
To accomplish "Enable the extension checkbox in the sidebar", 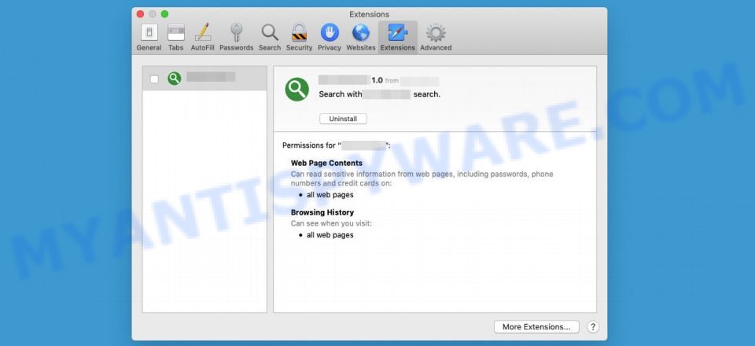I will 154,79.
